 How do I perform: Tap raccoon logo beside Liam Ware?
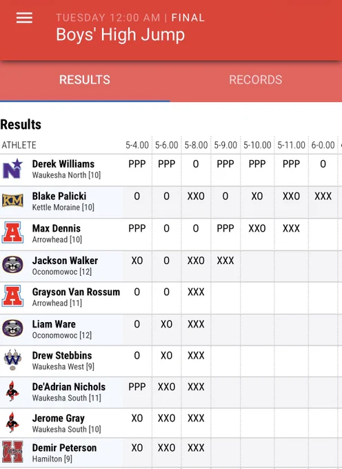(x=12, y=328)
